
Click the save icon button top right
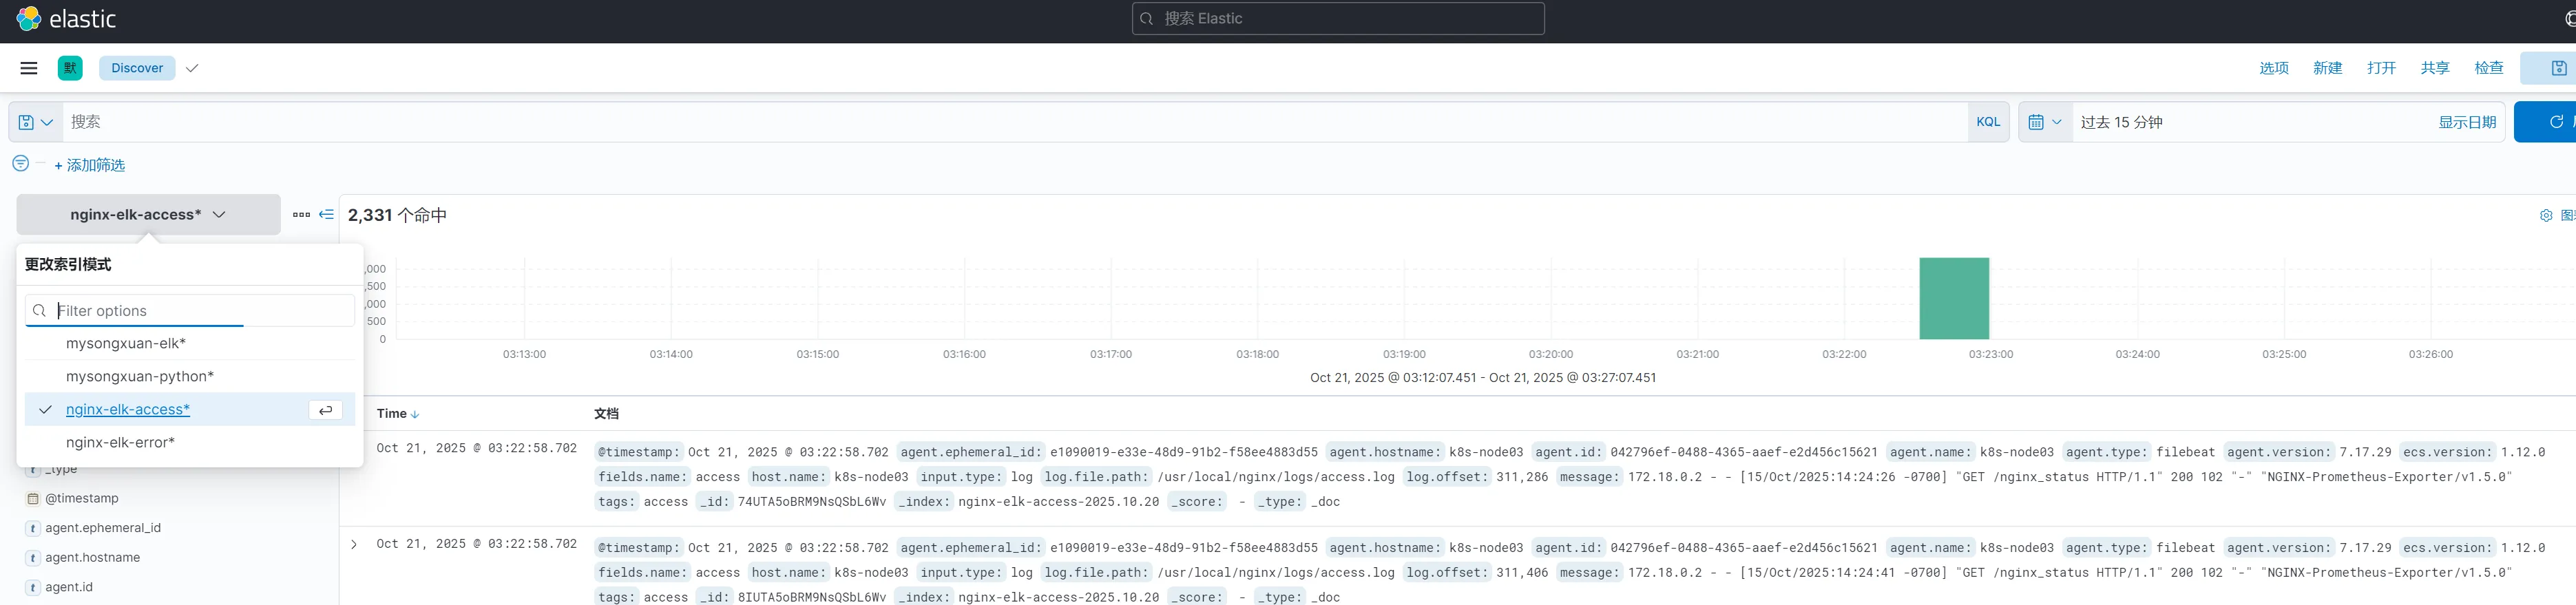click(x=2558, y=68)
